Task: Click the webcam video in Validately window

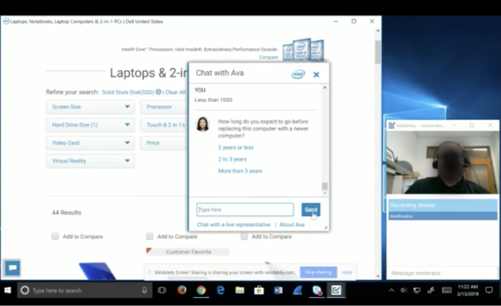Action: click(443, 162)
